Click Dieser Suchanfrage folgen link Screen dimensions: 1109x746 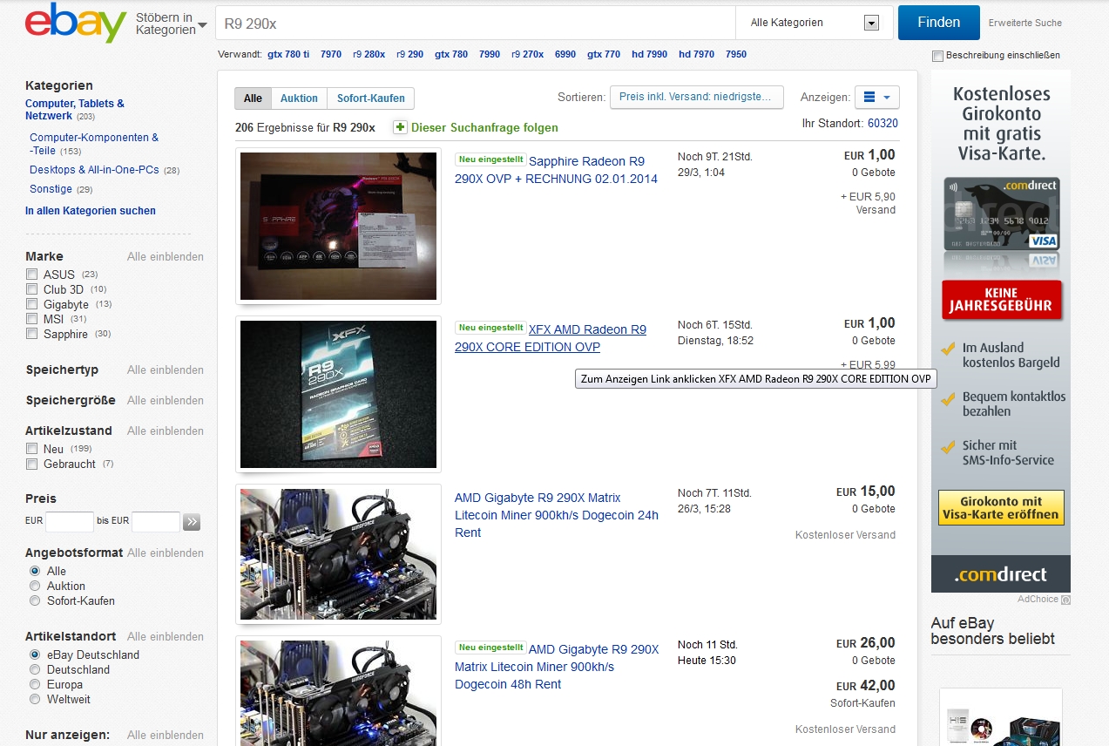[x=484, y=127]
